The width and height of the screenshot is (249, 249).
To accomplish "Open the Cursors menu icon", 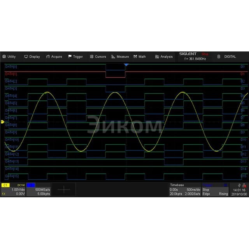I will click(92, 57).
